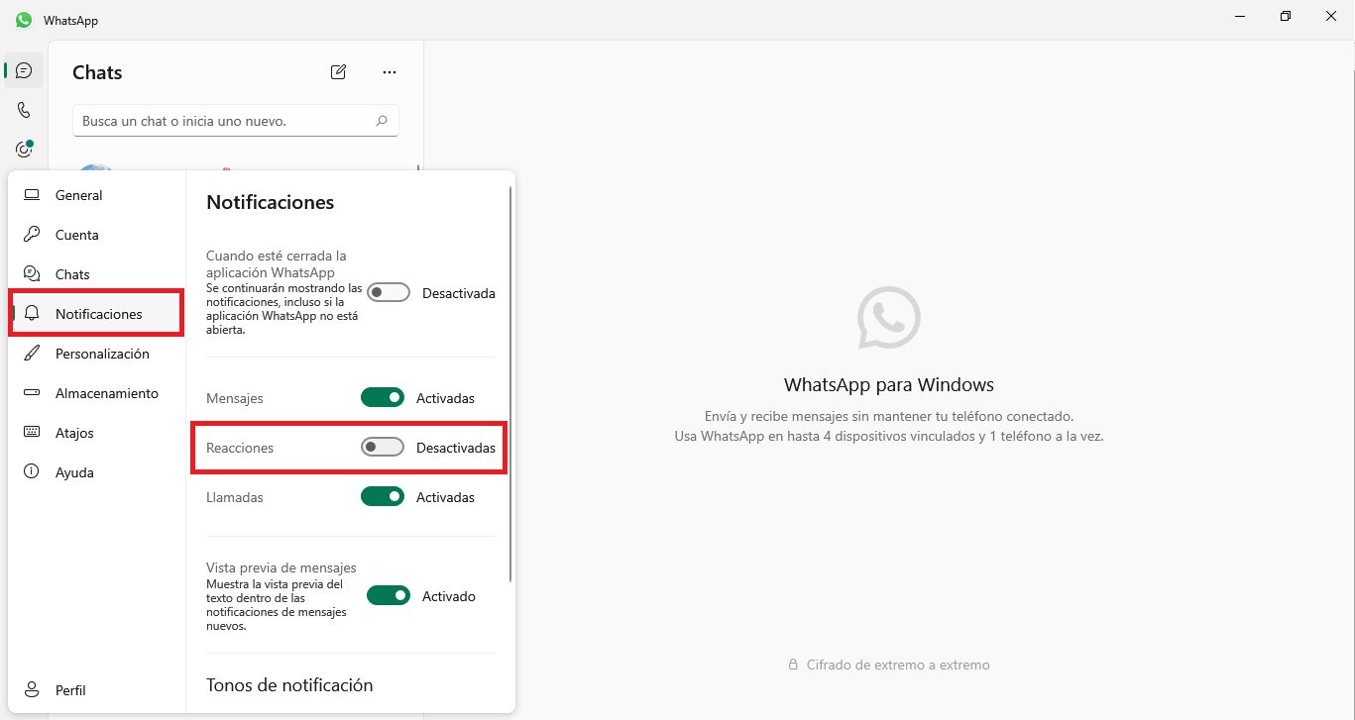This screenshot has height=720, width=1355.
Task: Click the search magnifier icon
Action: tap(382, 121)
